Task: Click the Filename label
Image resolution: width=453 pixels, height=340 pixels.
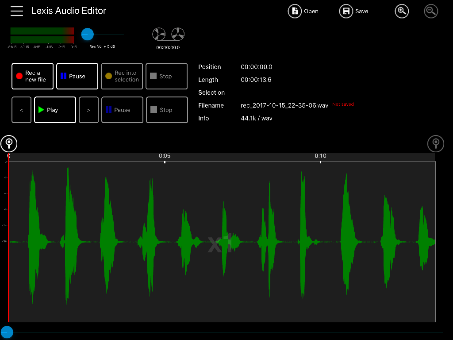Action: click(211, 105)
